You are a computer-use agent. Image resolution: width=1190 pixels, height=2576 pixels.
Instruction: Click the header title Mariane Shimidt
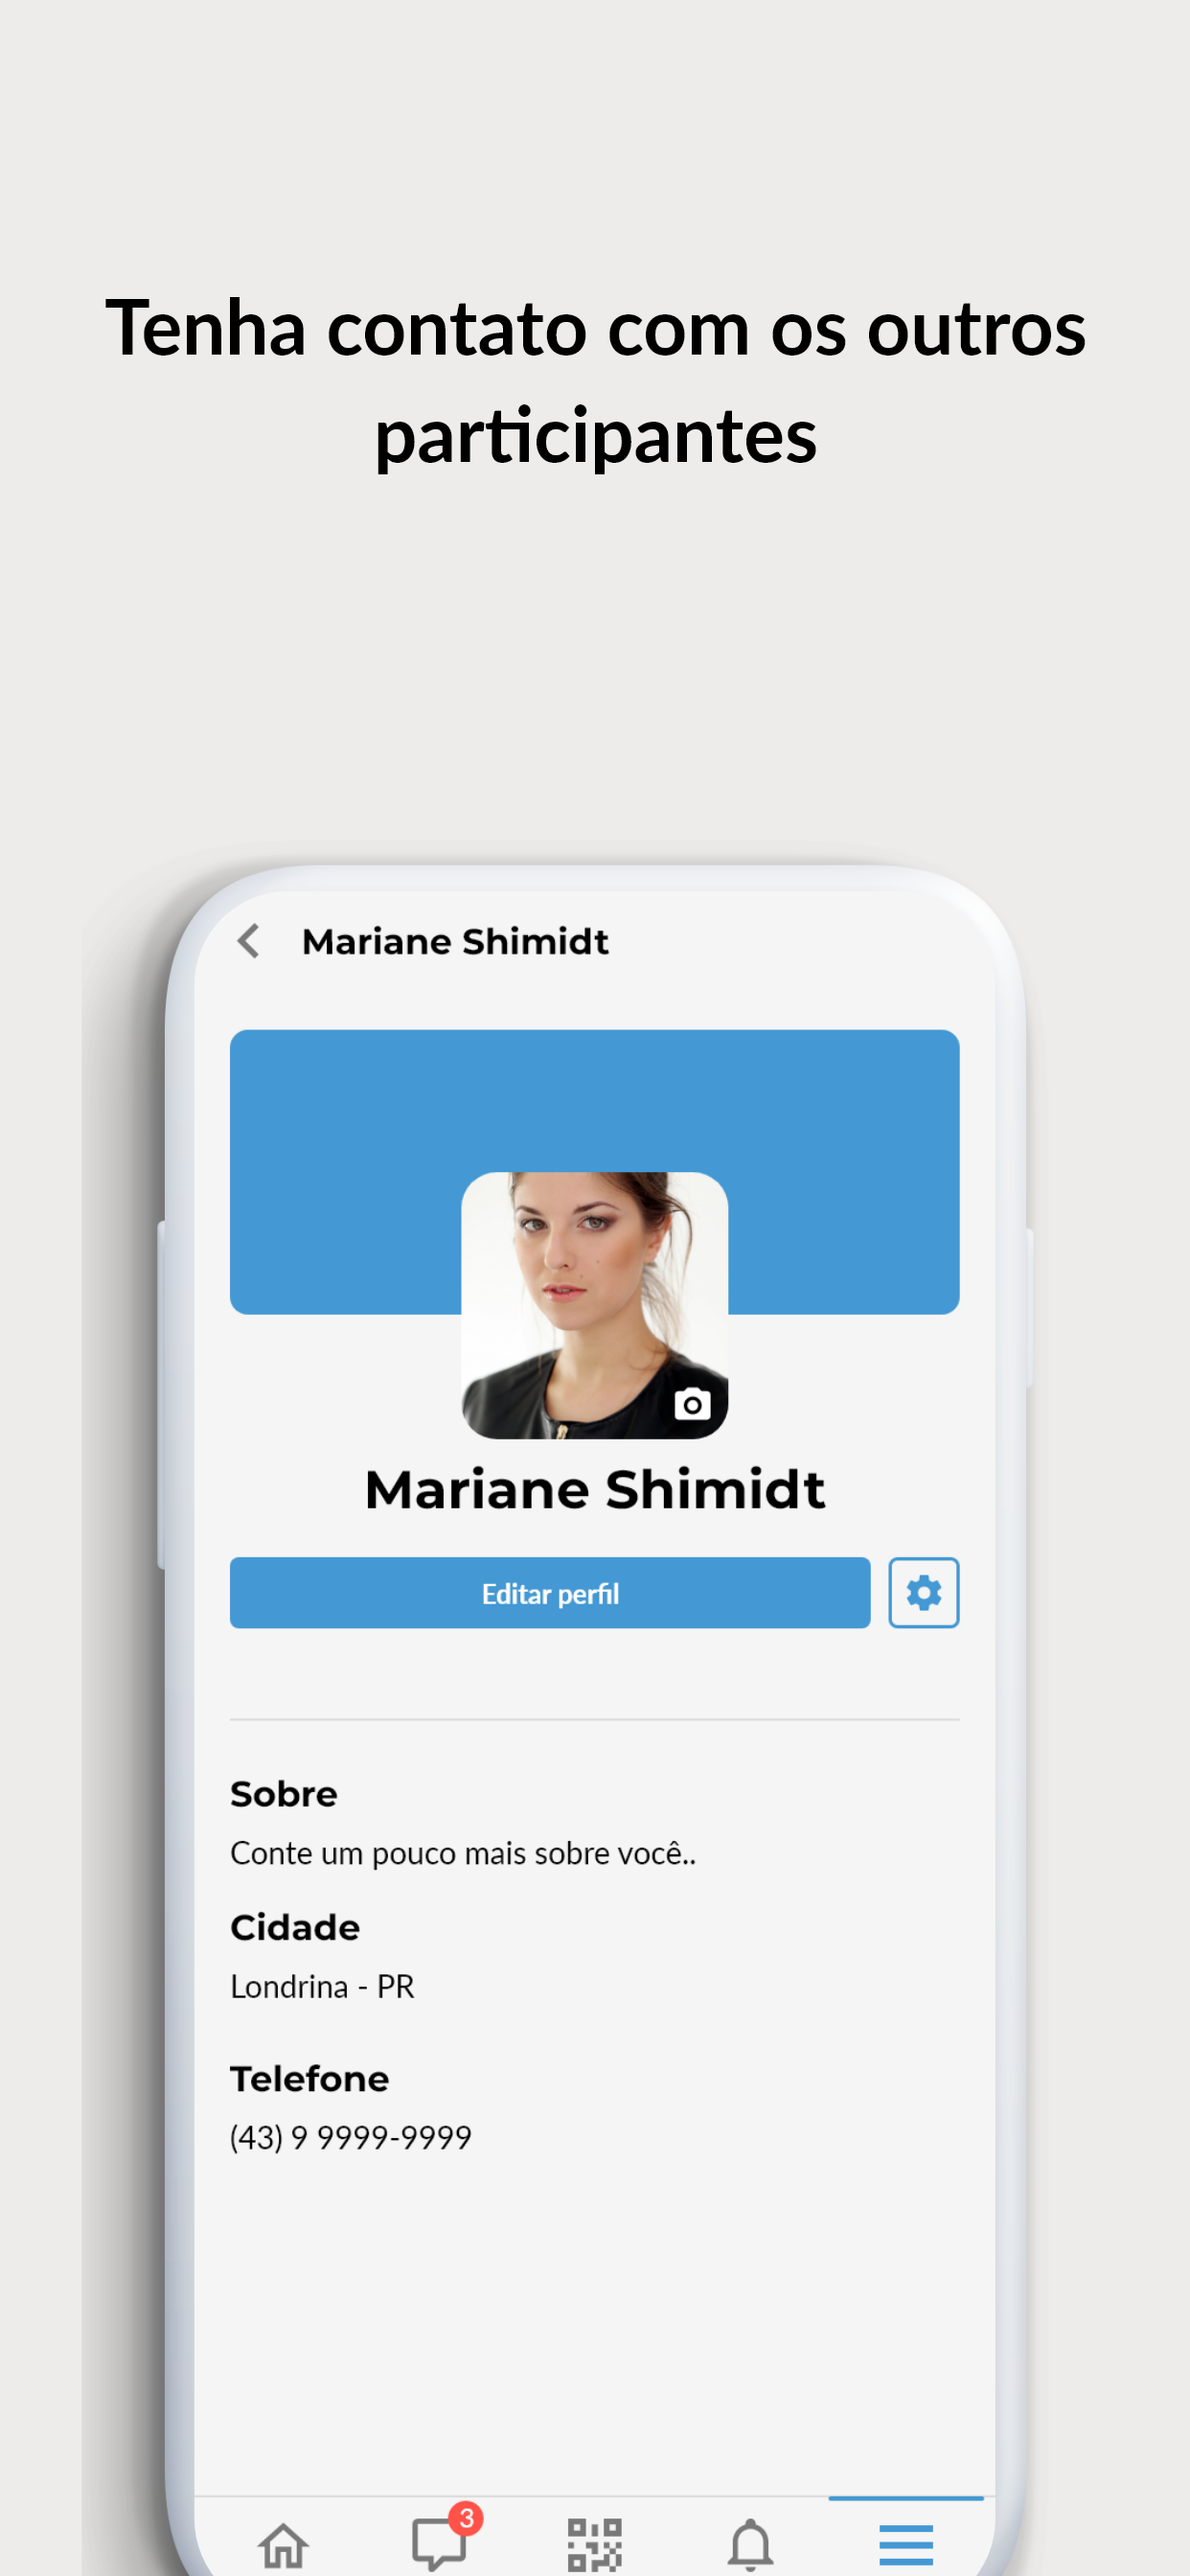tap(455, 941)
